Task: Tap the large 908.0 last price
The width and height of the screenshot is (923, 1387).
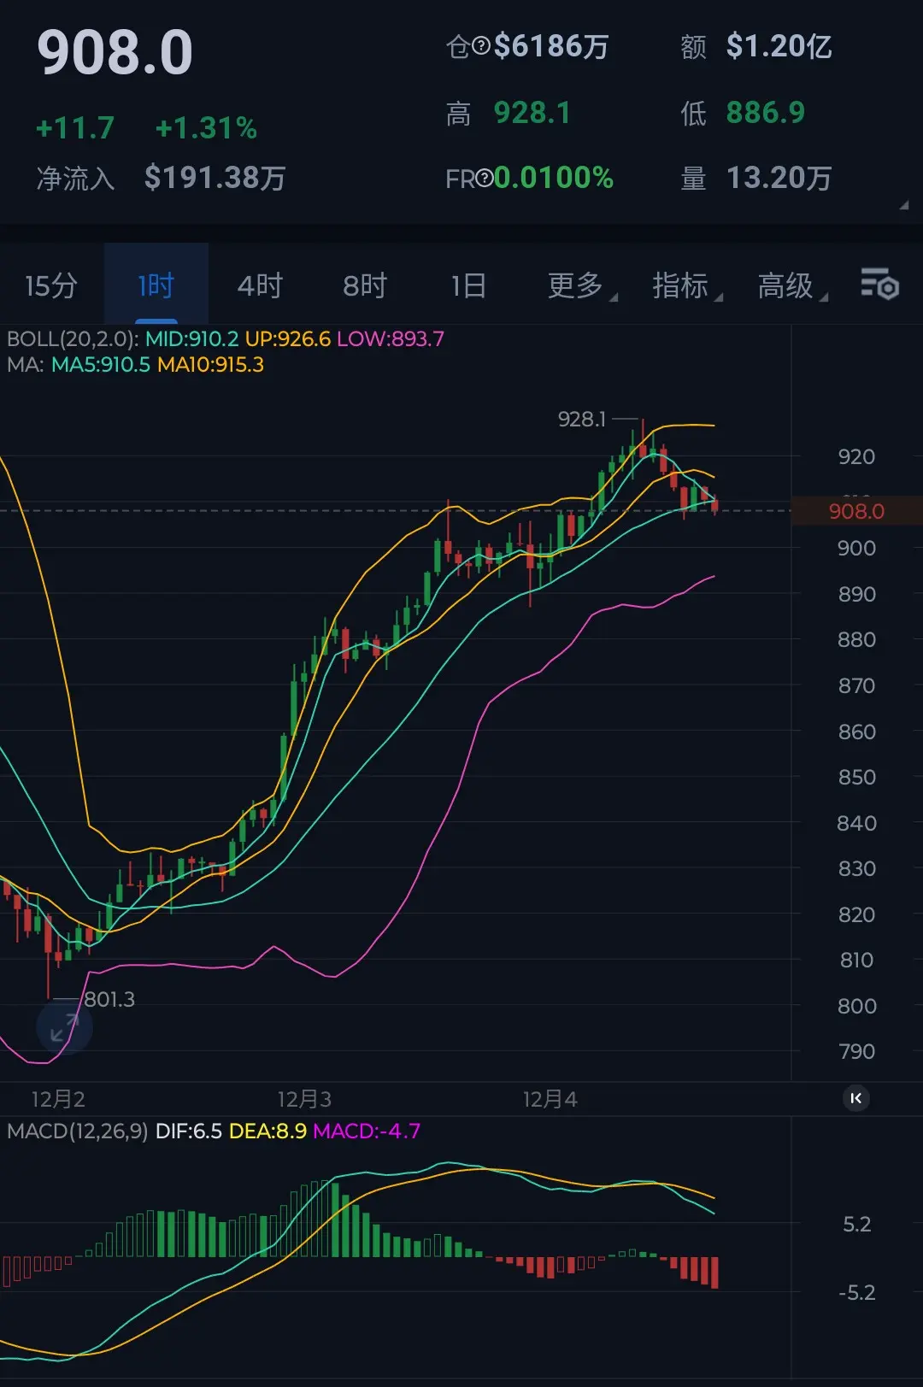Action: 115,53
